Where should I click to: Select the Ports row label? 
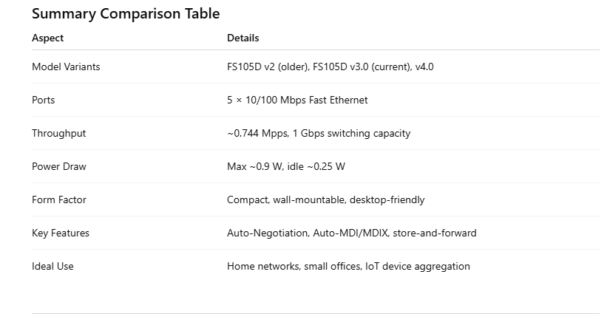pyautogui.click(x=43, y=100)
